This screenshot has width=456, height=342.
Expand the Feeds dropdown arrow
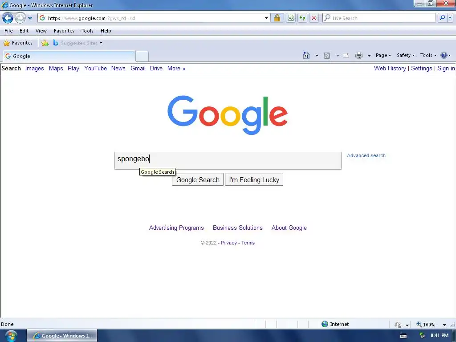338,55
